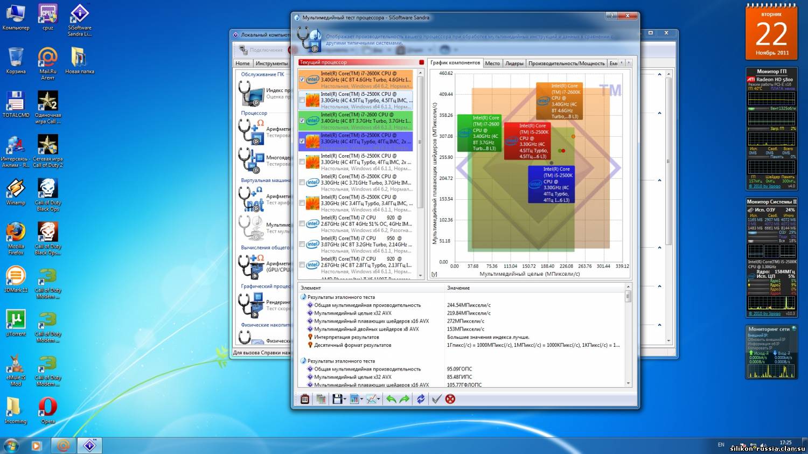Click the options icon at far left of bottom toolbar

click(305, 399)
